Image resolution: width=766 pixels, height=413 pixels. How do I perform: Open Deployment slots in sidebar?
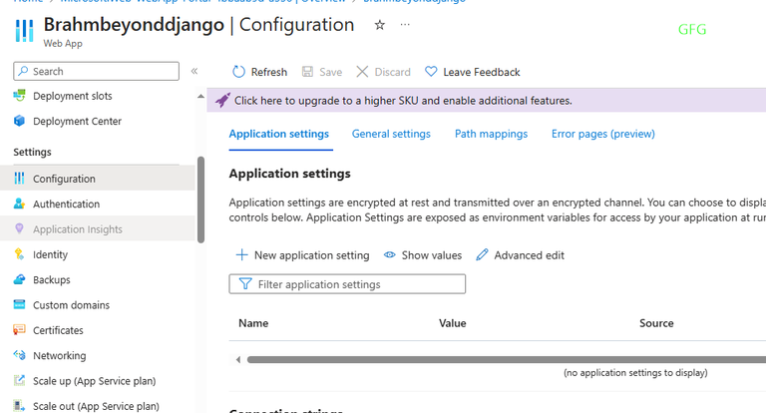72,97
